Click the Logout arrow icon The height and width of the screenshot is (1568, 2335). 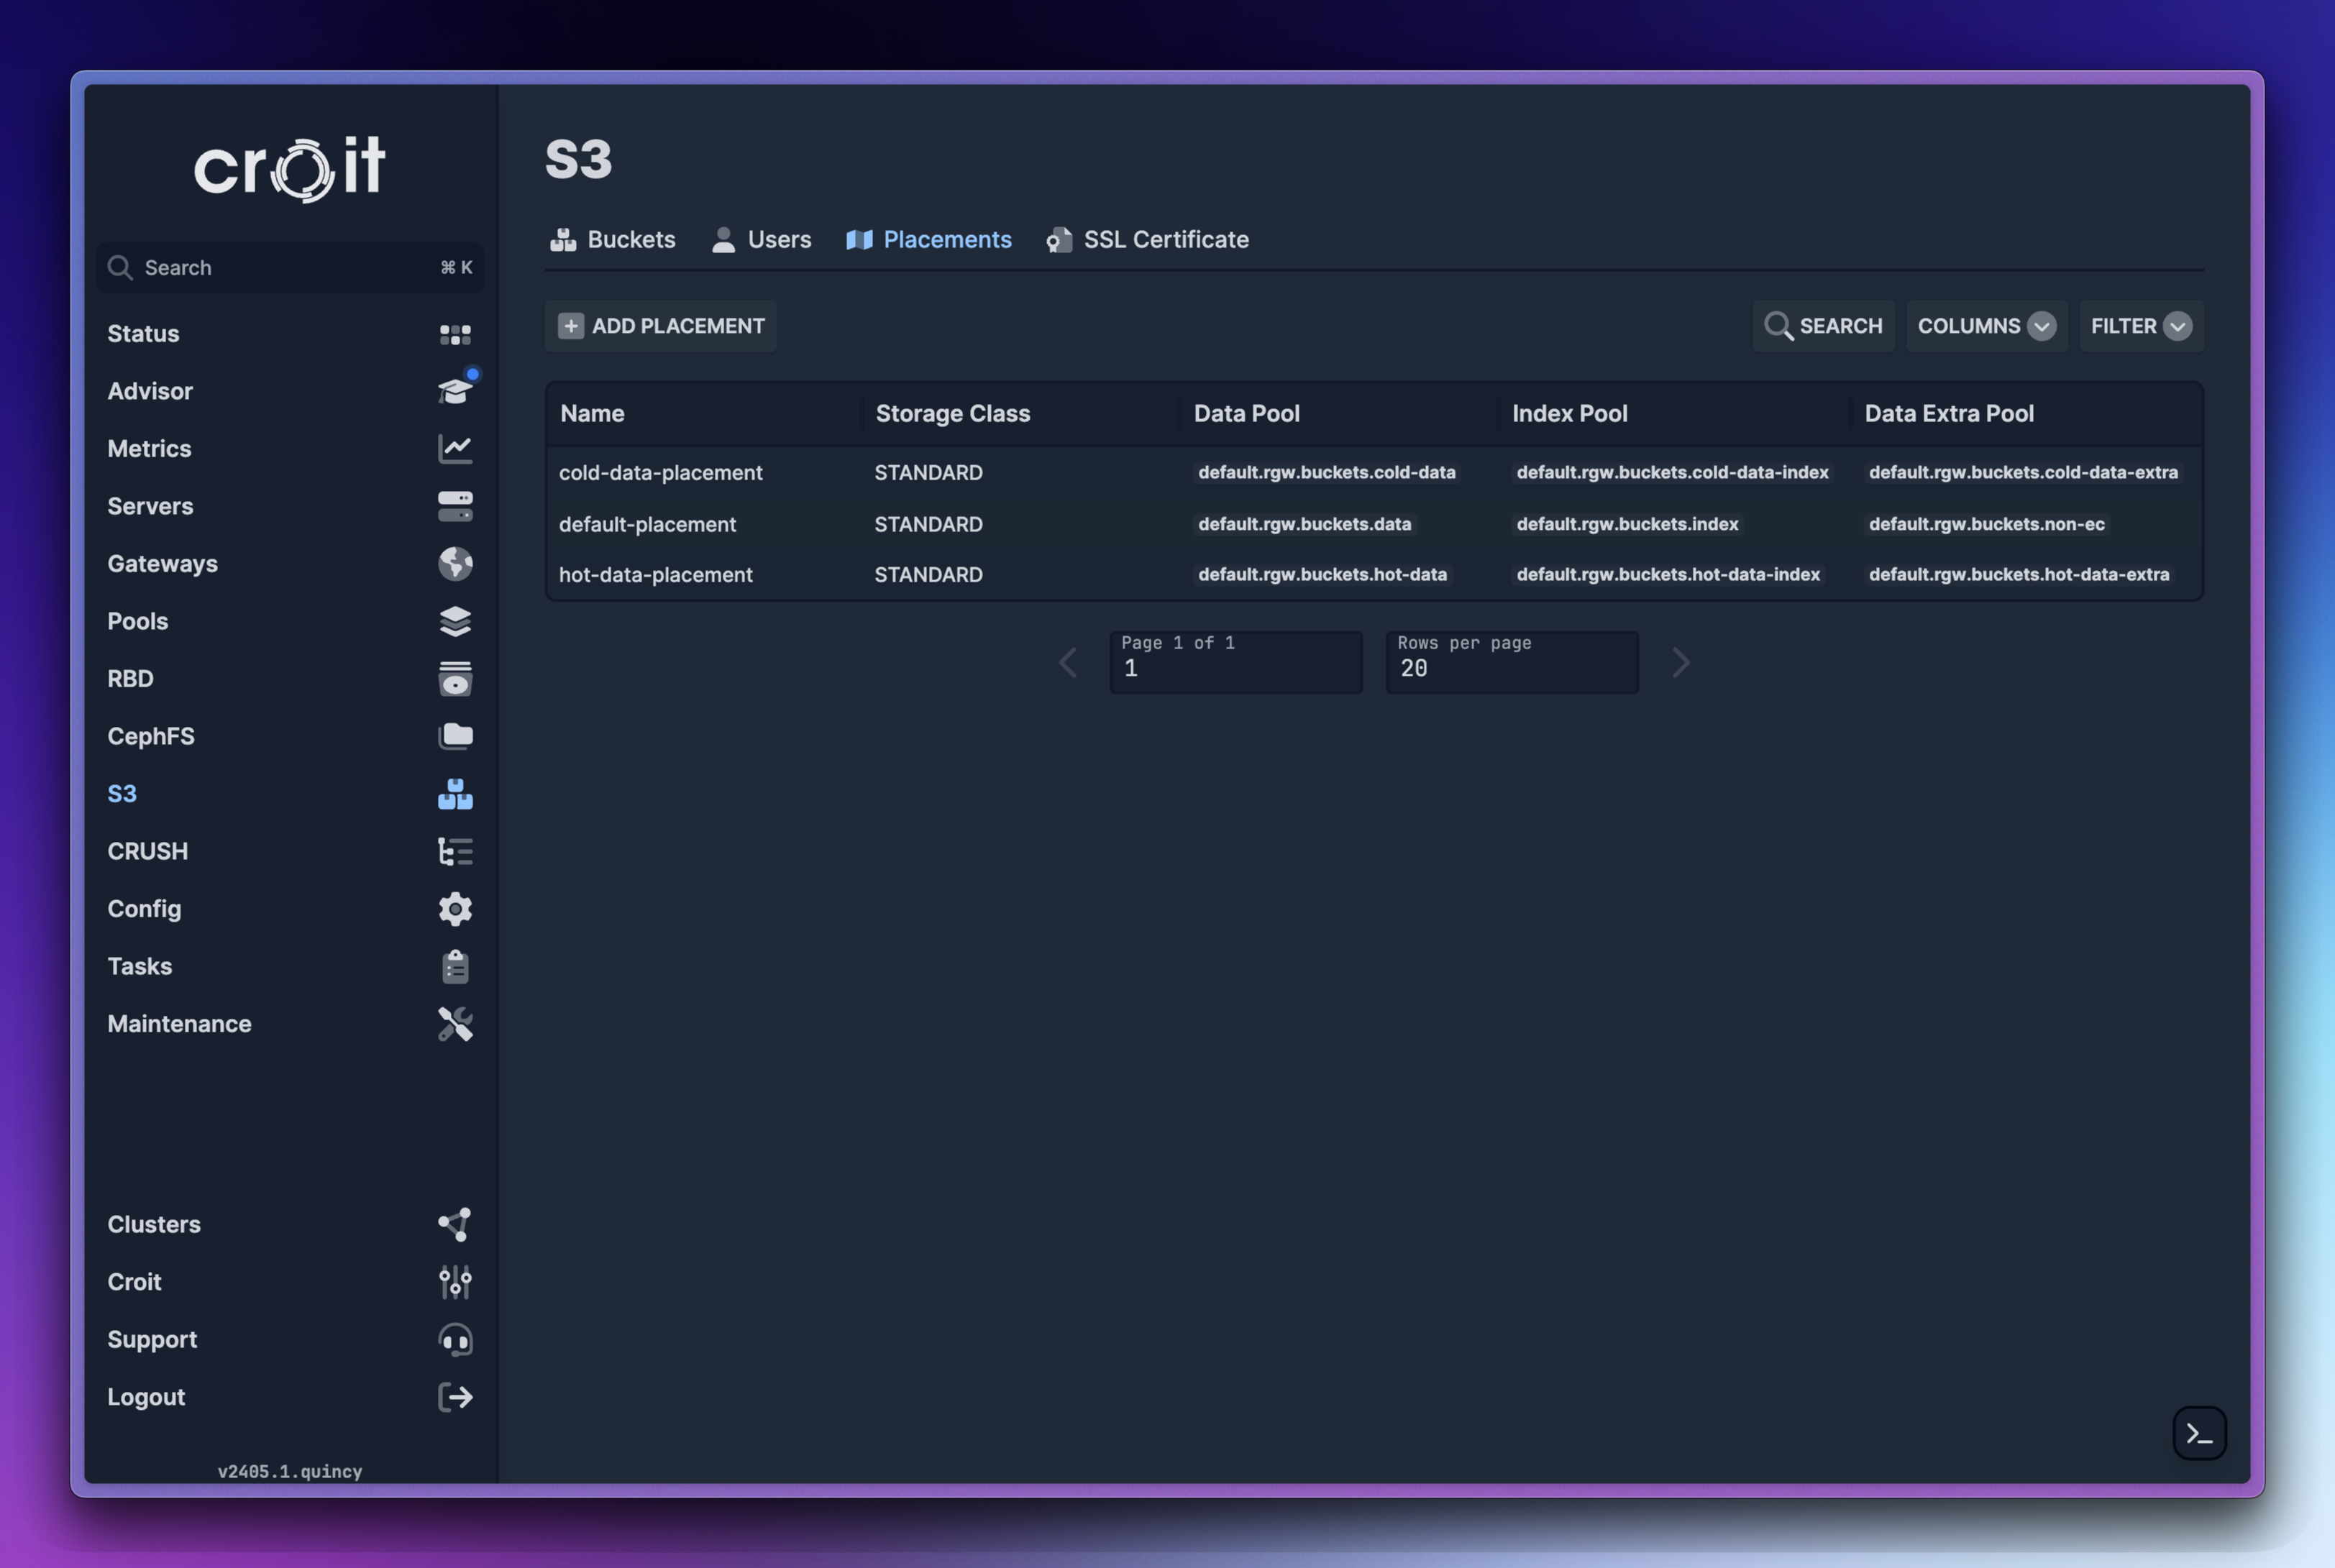point(455,1397)
